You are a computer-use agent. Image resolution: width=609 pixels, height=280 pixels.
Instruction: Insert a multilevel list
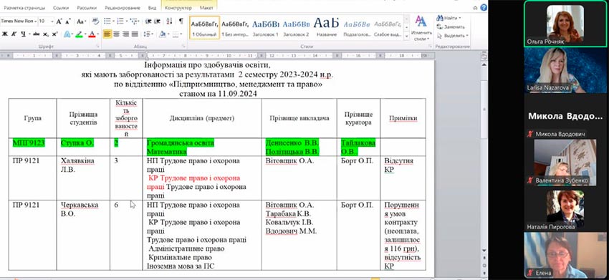[133, 21]
